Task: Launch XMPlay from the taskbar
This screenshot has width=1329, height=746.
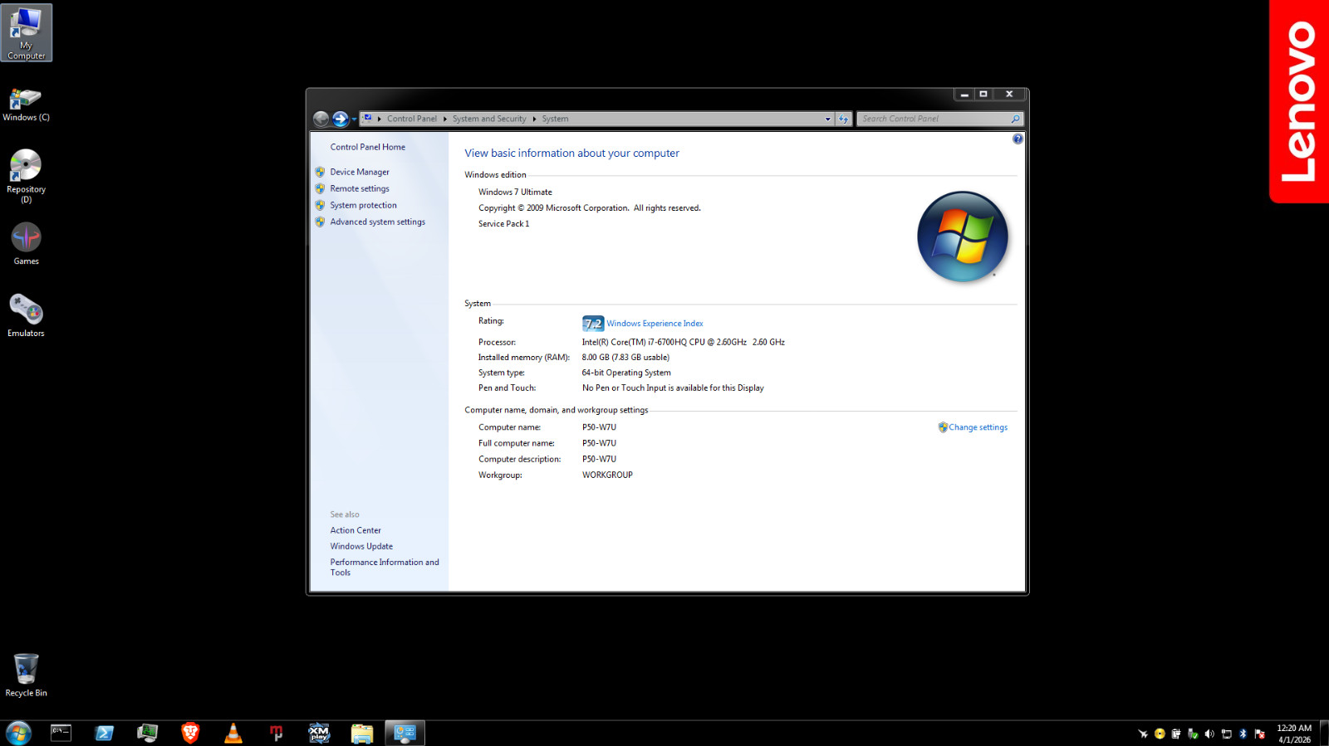Action: [x=319, y=733]
